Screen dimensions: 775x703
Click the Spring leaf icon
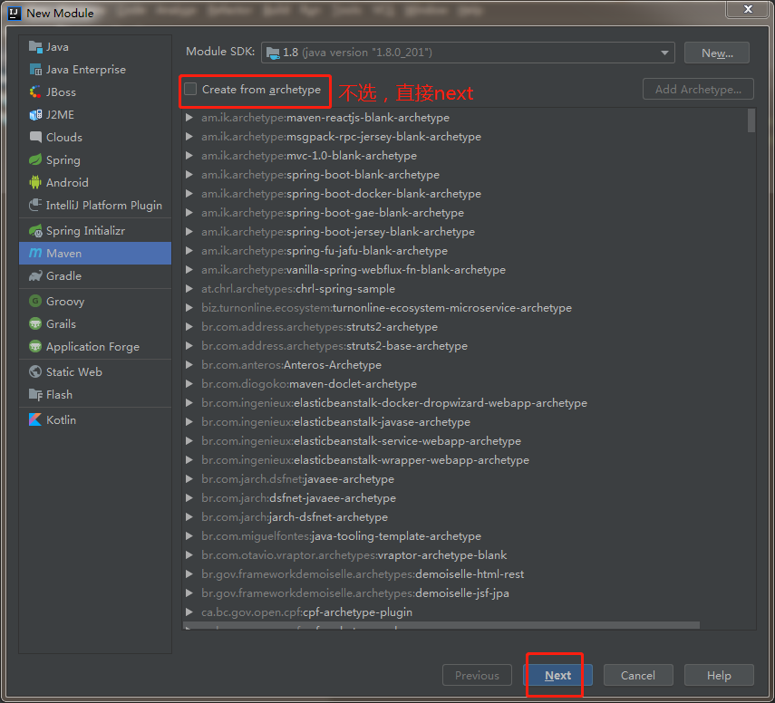point(35,159)
